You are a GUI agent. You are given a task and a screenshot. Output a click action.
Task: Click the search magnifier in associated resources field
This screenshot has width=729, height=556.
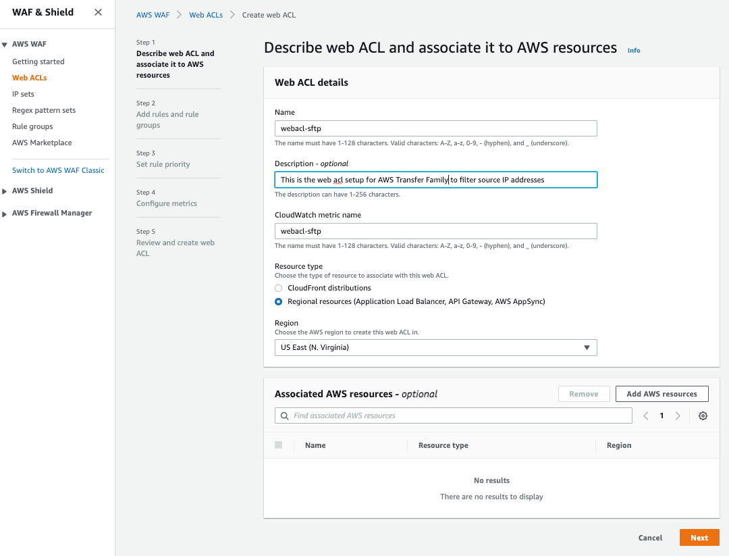point(284,415)
